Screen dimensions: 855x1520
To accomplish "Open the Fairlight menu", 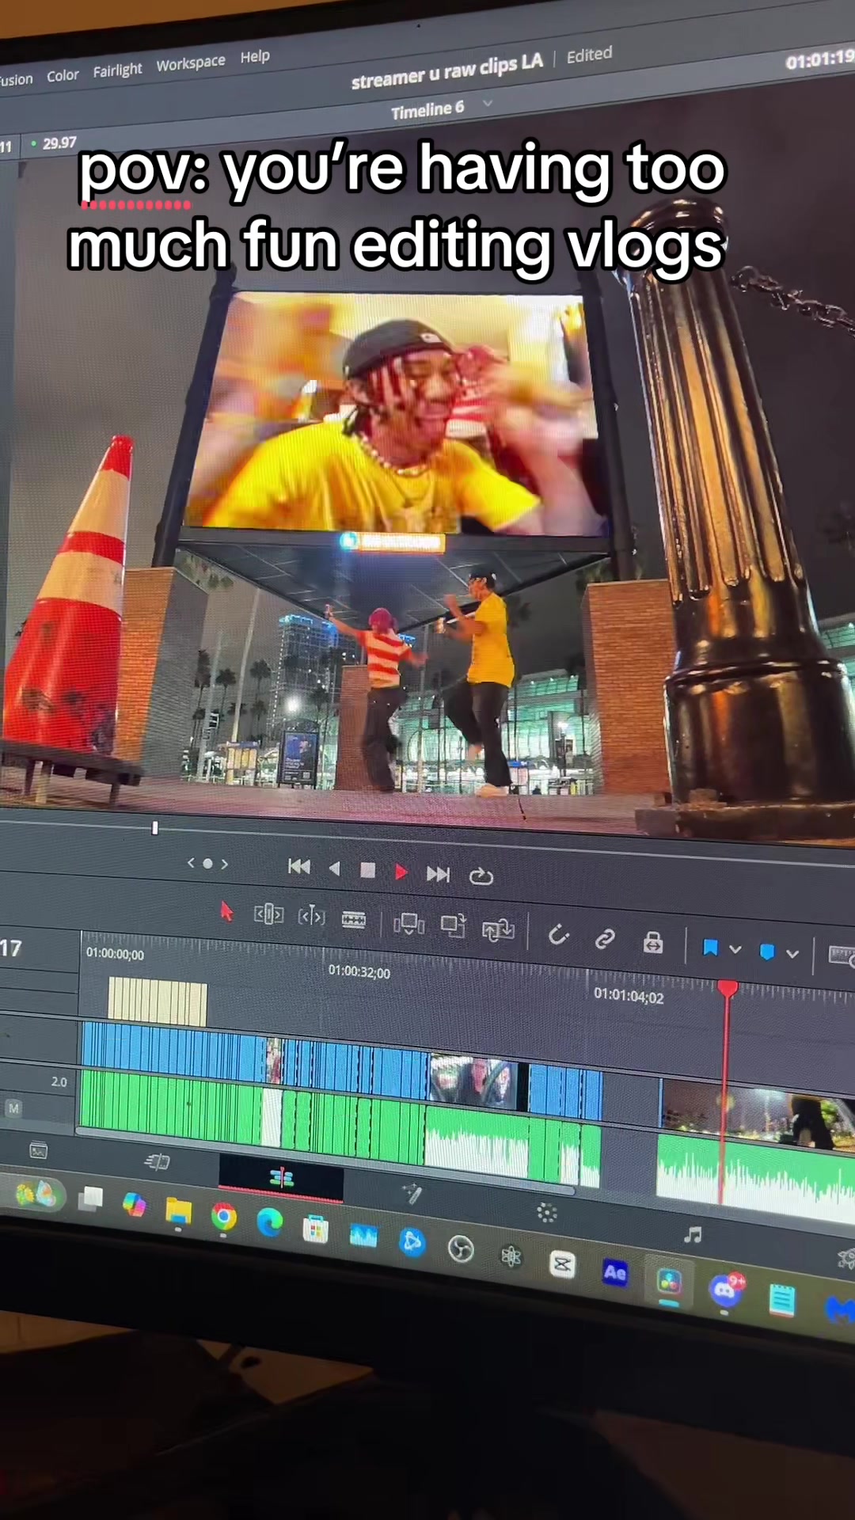I will click(x=117, y=70).
